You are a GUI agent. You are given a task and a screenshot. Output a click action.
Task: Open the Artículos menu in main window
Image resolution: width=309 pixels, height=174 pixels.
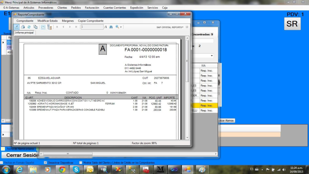pyautogui.click(x=29, y=7)
